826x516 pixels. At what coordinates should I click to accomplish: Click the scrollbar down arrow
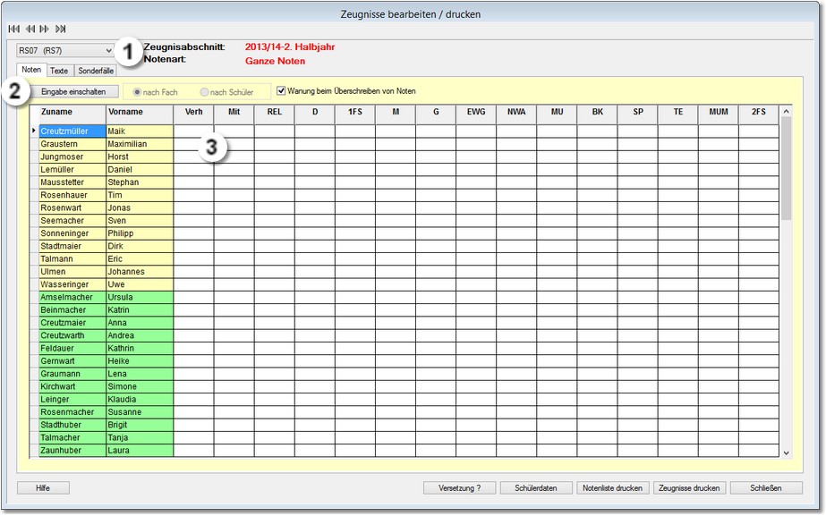click(x=786, y=453)
